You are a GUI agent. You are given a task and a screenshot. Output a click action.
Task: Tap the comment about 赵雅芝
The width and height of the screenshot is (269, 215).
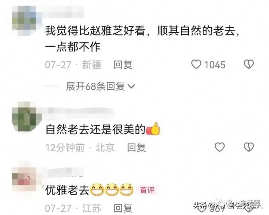142,39
